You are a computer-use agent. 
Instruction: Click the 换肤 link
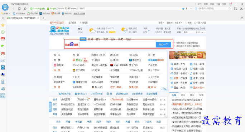click(188, 23)
